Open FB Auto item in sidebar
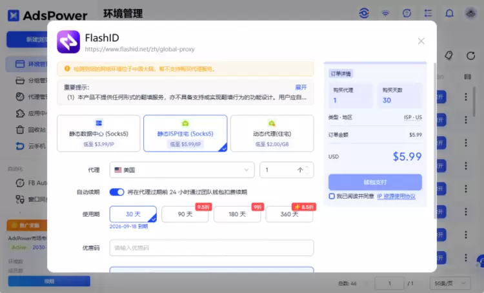This screenshot has height=293, width=484. point(31,183)
